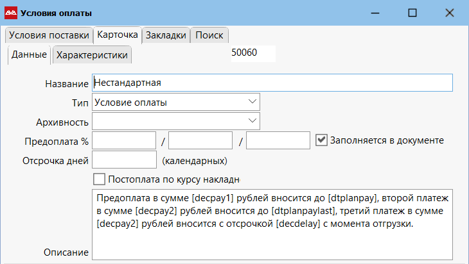
Task: Switch to the Характеристики sub-tab
Action: (92, 55)
